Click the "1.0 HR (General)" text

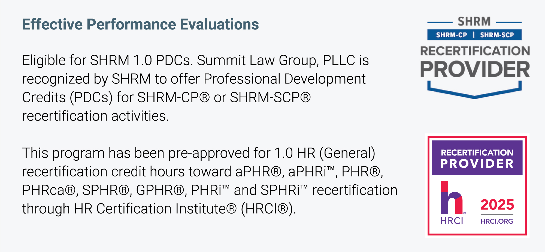325,153
